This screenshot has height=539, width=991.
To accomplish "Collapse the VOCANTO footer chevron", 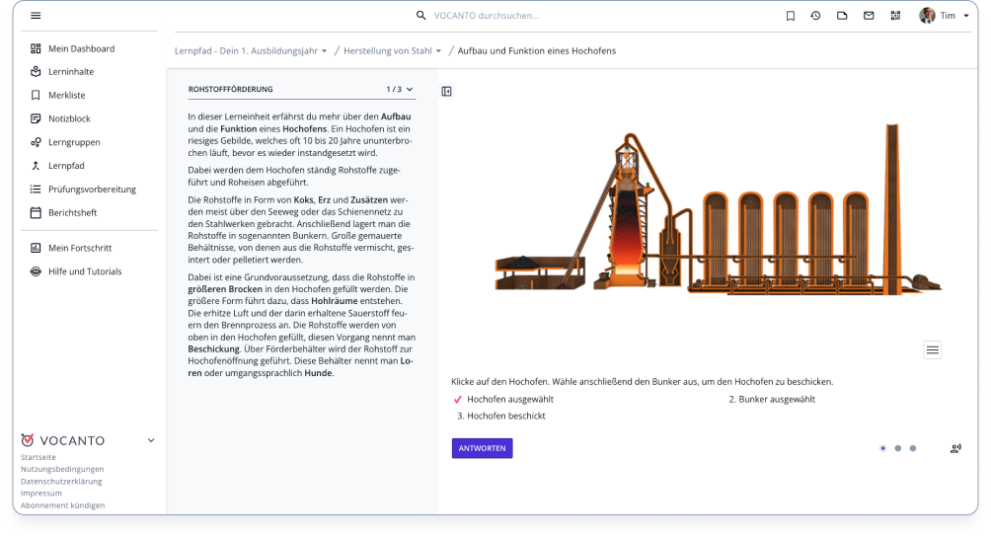I will [x=151, y=440].
